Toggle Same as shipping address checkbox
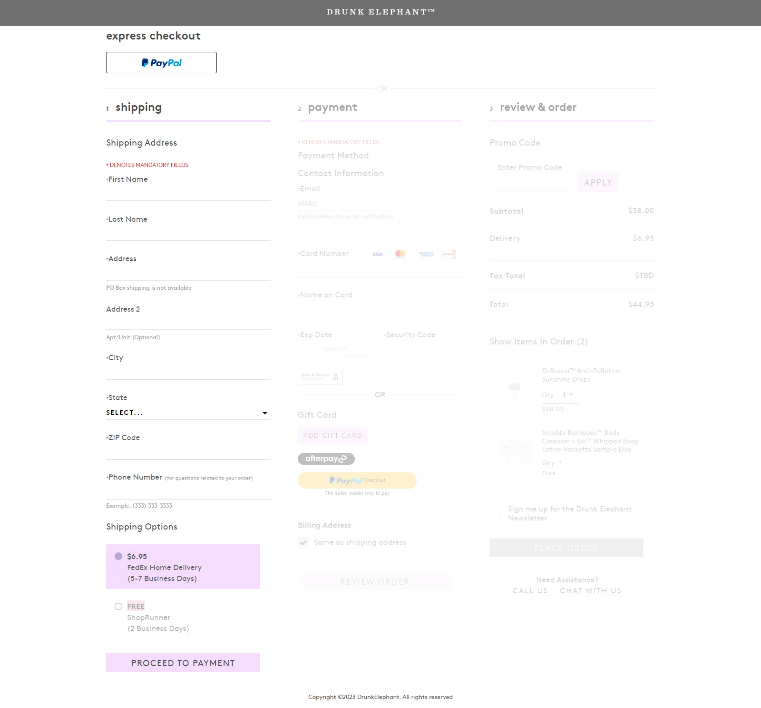 (303, 542)
